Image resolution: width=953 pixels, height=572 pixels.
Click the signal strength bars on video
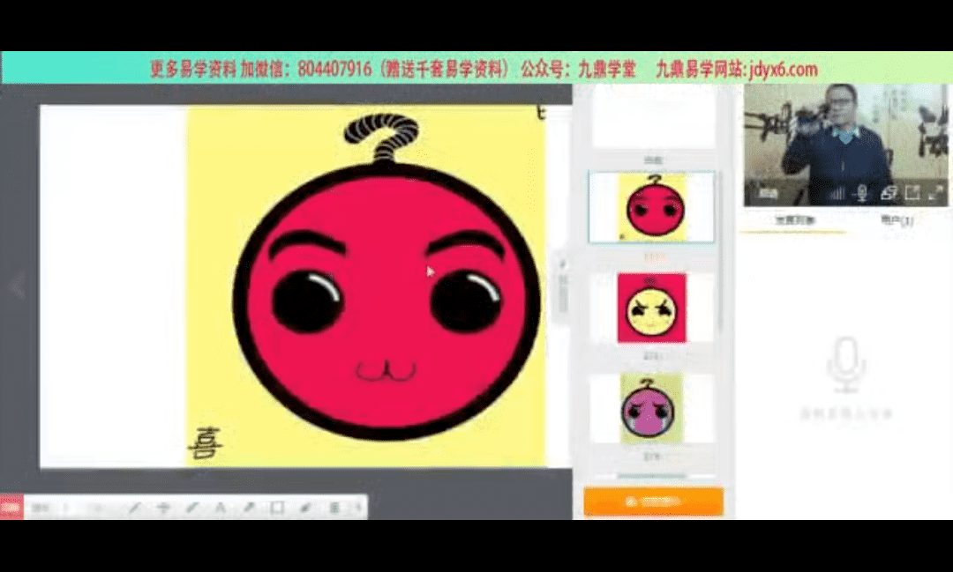tap(837, 193)
